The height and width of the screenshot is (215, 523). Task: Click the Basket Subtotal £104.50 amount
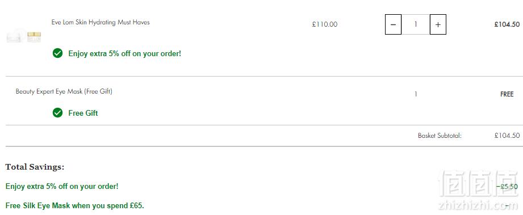click(507, 136)
